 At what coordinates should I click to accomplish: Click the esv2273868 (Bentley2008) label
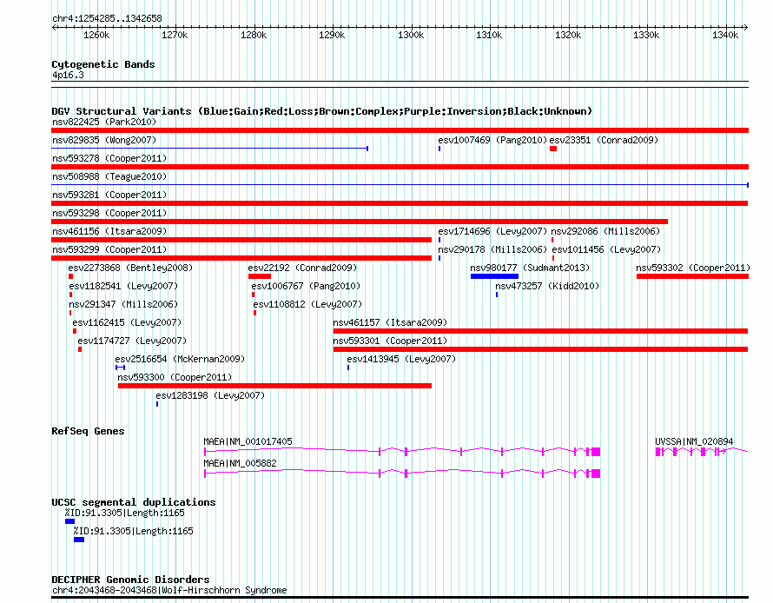click(x=130, y=268)
